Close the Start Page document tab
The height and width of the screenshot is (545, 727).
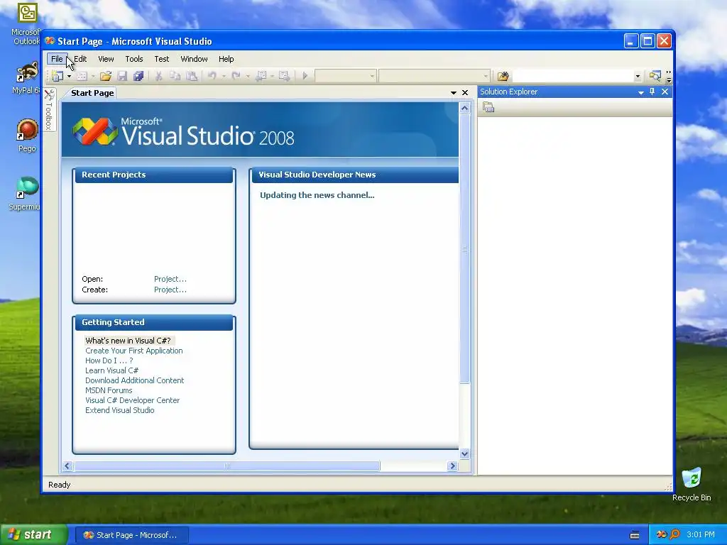pyautogui.click(x=465, y=93)
